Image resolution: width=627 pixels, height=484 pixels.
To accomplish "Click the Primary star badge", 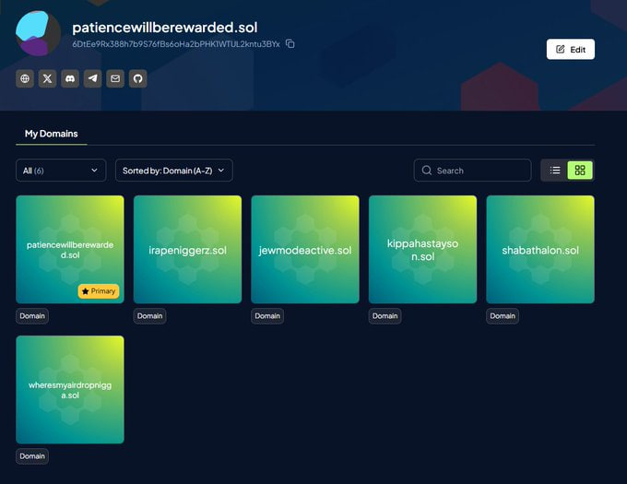I will pyautogui.click(x=99, y=291).
